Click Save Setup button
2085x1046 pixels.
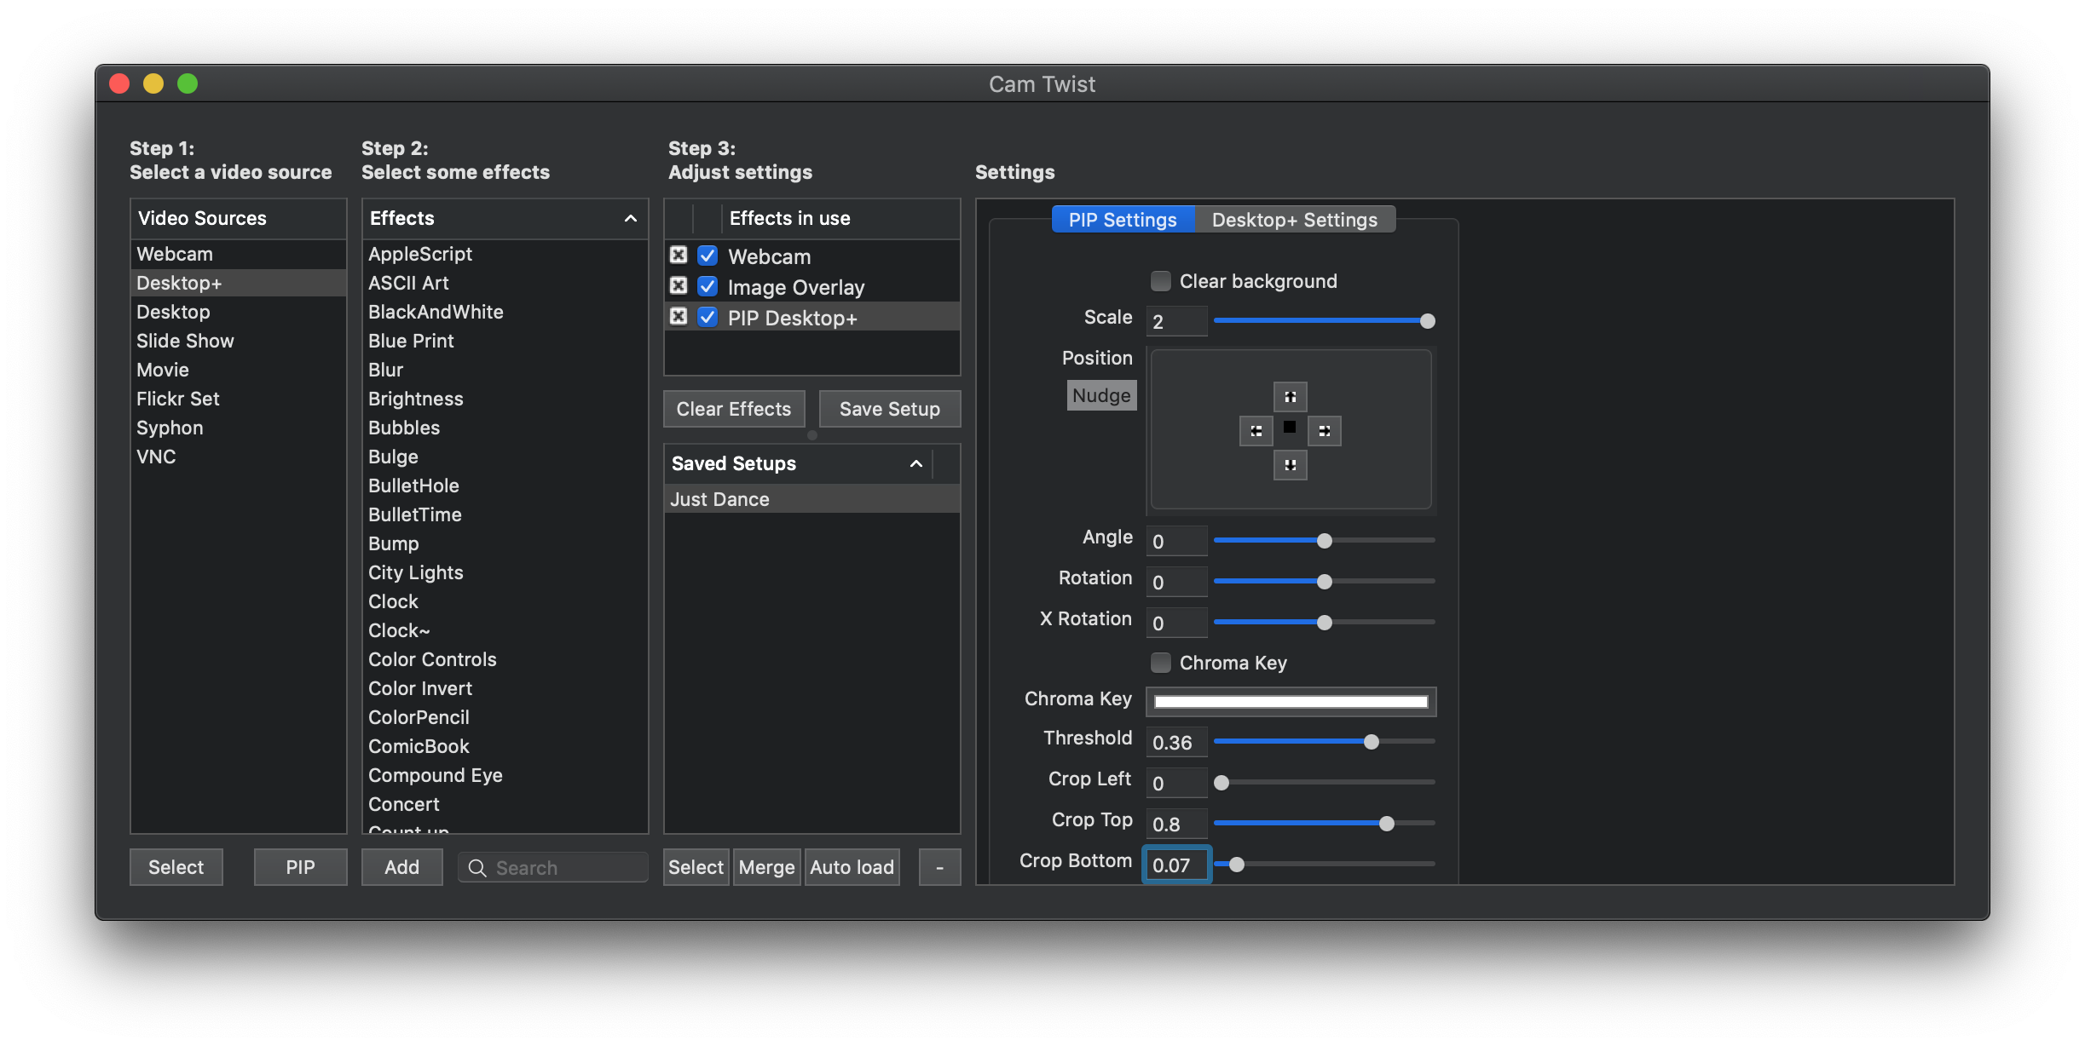(x=889, y=408)
